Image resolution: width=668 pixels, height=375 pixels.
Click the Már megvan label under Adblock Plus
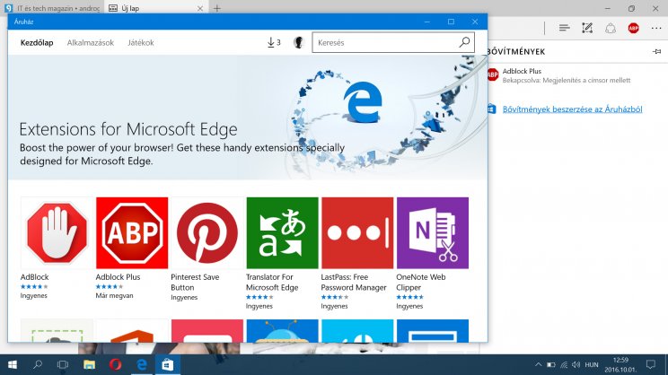114,295
